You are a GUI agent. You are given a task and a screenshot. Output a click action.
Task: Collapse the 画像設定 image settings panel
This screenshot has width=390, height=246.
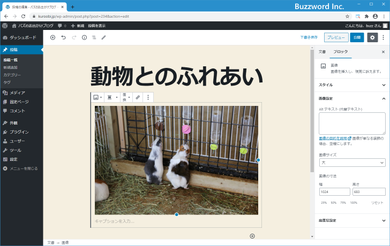[352, 98]
